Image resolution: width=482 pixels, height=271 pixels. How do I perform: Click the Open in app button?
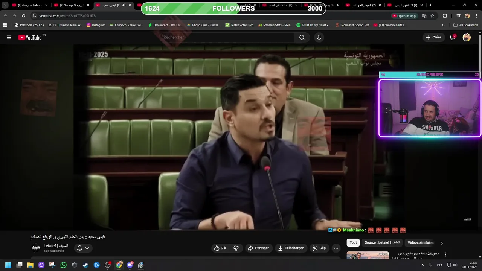[x=404, y=16]
